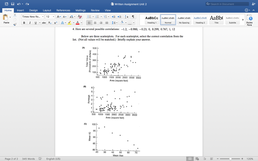Click the Clear Formatting eraser icon
258x161 pixels.
tap(80, 17)
